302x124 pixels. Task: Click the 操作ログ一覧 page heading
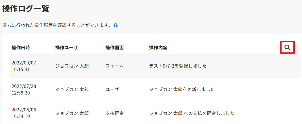point(26,9)
